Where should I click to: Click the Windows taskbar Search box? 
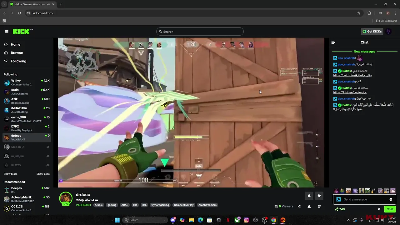[145, 220]
